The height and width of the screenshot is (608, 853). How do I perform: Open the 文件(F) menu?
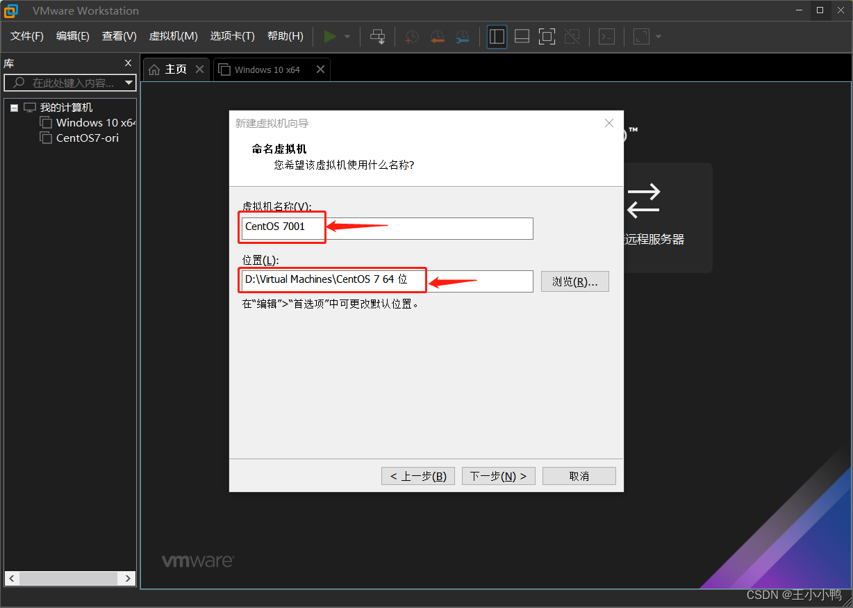click(x=27, y=36)
